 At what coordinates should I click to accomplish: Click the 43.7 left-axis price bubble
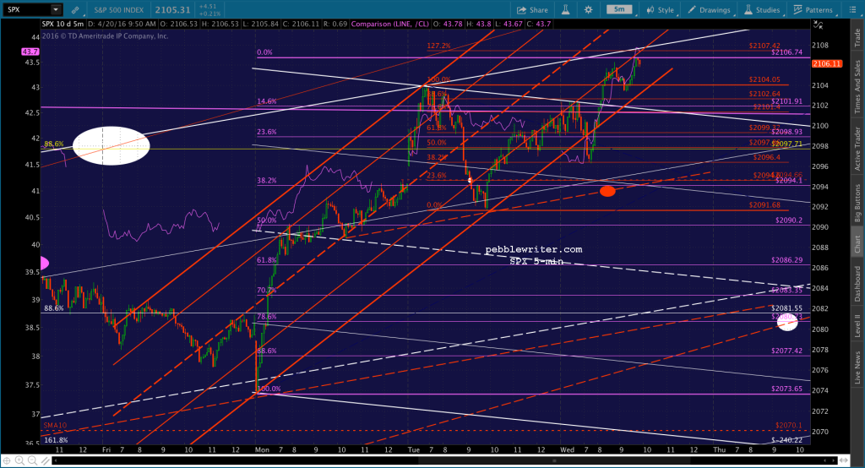(x=30, y=52)
